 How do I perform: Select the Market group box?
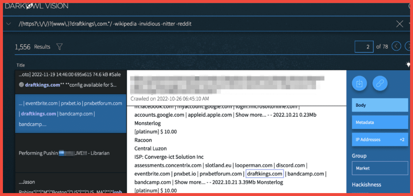click(x=380, y=168)
